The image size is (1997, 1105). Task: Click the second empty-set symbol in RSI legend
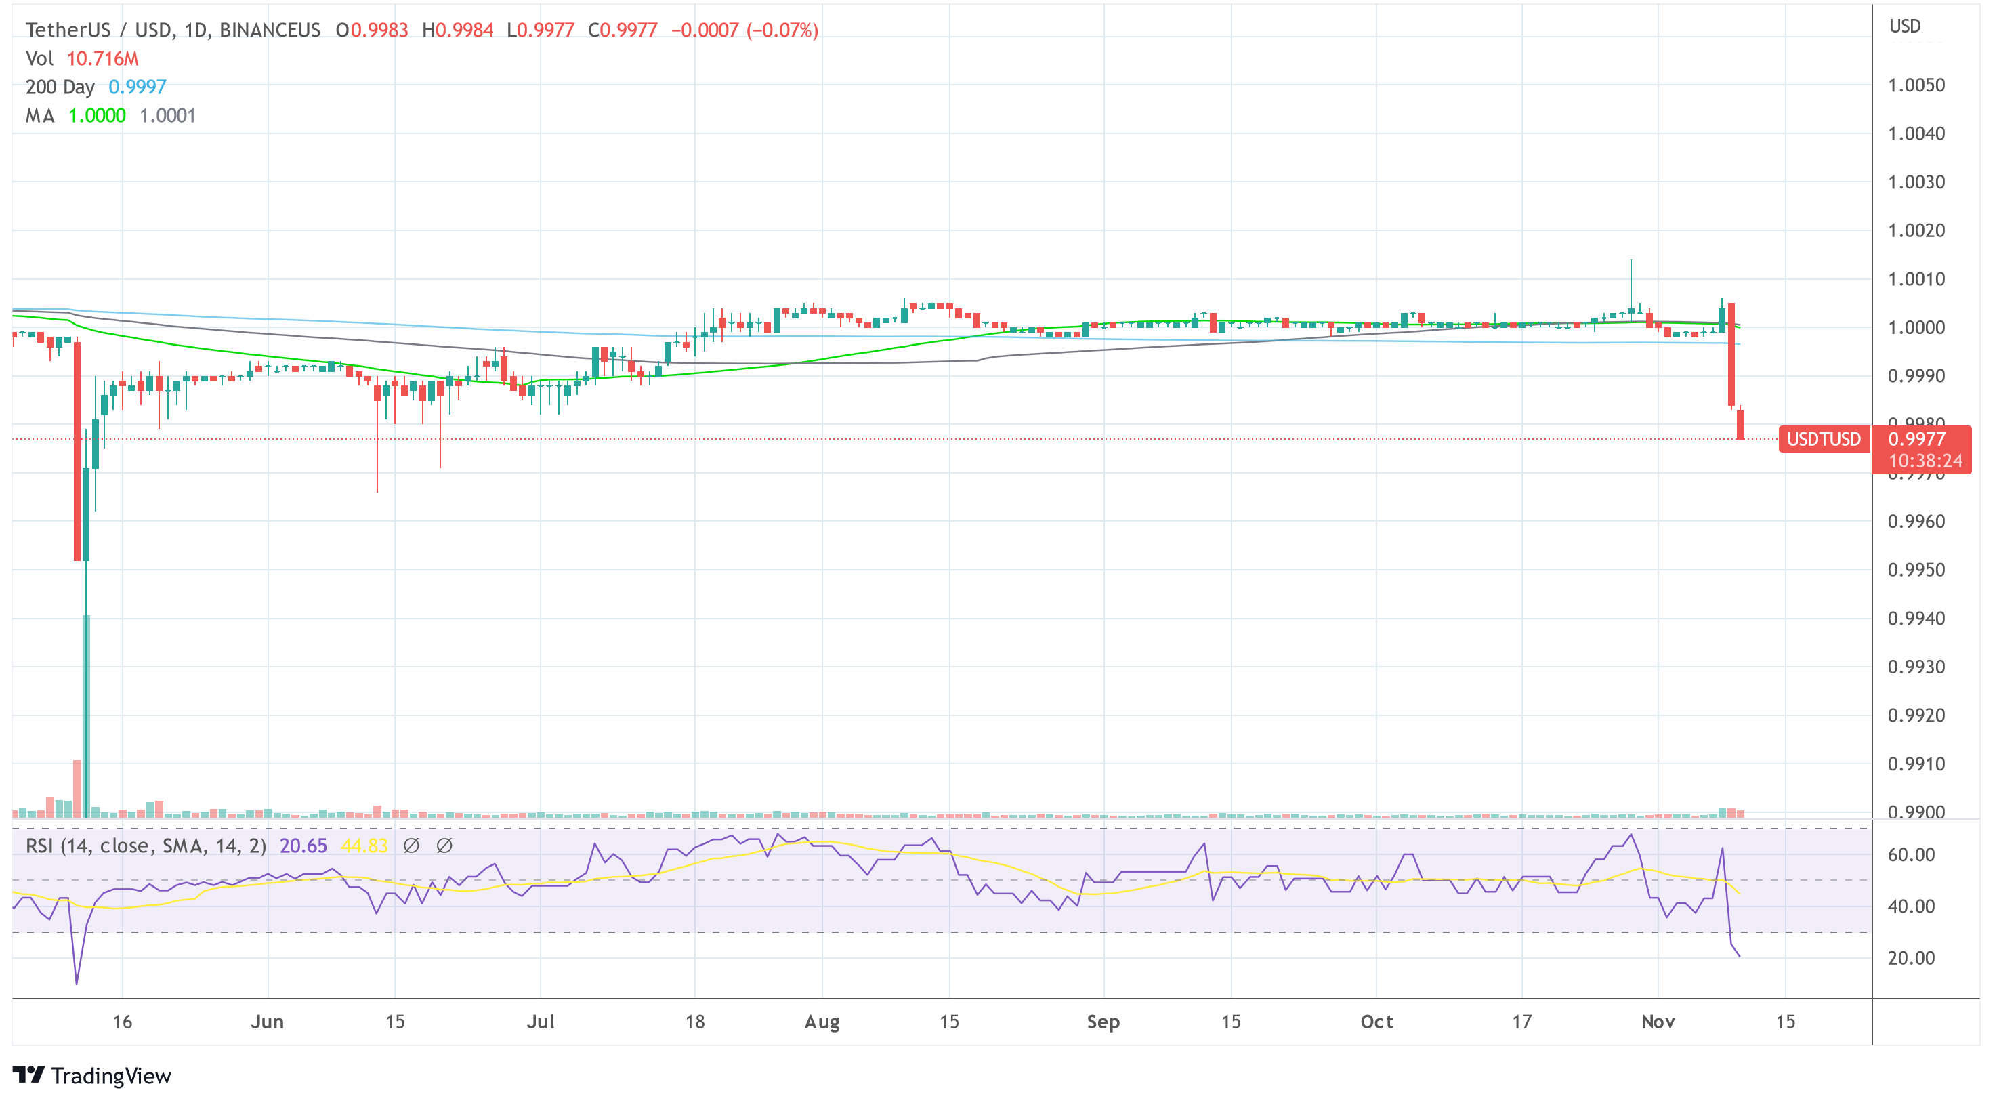[444, 846]
